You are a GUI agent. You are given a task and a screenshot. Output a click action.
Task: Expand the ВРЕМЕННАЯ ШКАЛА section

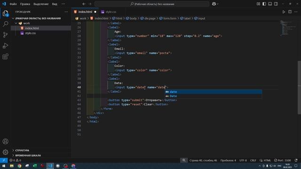pos(28,155)
